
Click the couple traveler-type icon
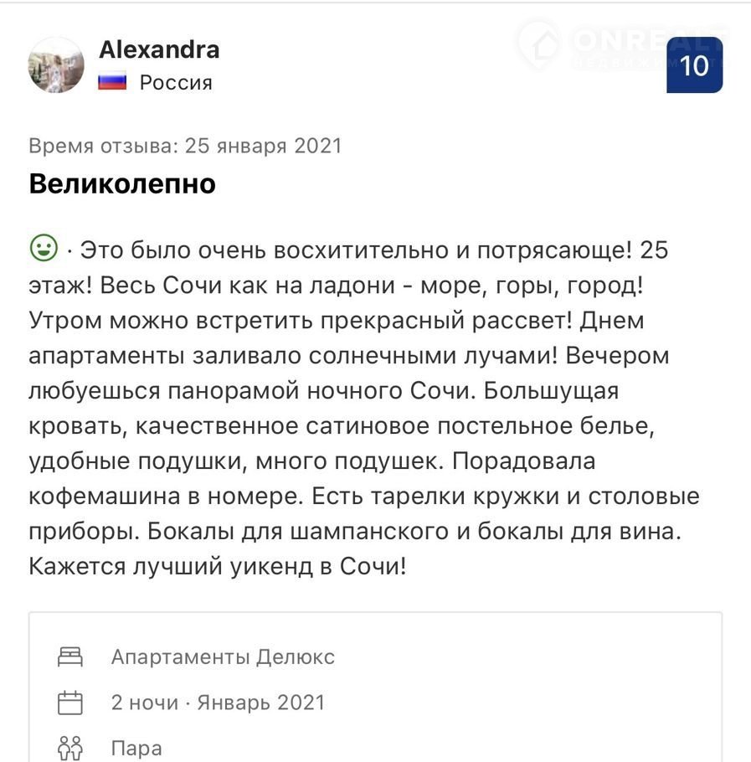70,747
